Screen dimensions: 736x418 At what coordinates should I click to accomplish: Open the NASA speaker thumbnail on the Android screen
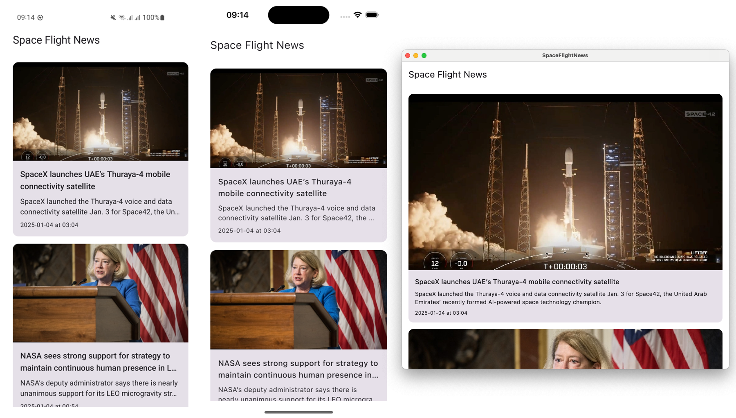tap(101, 293)
